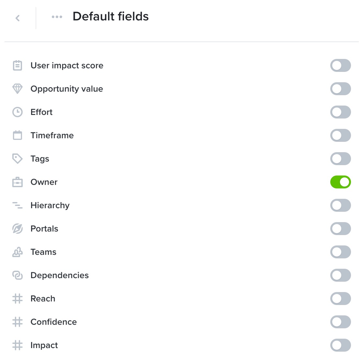Click the Timeframe calendar icon

(x=17, y=135)
